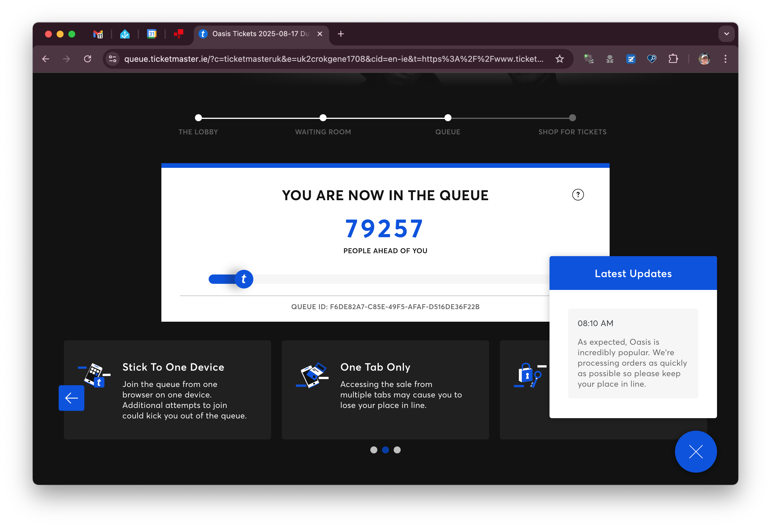This screenshot has height=528, width=771.
Task: Click the You Are Now In The Queue heading
Action: tap(385, 196)
